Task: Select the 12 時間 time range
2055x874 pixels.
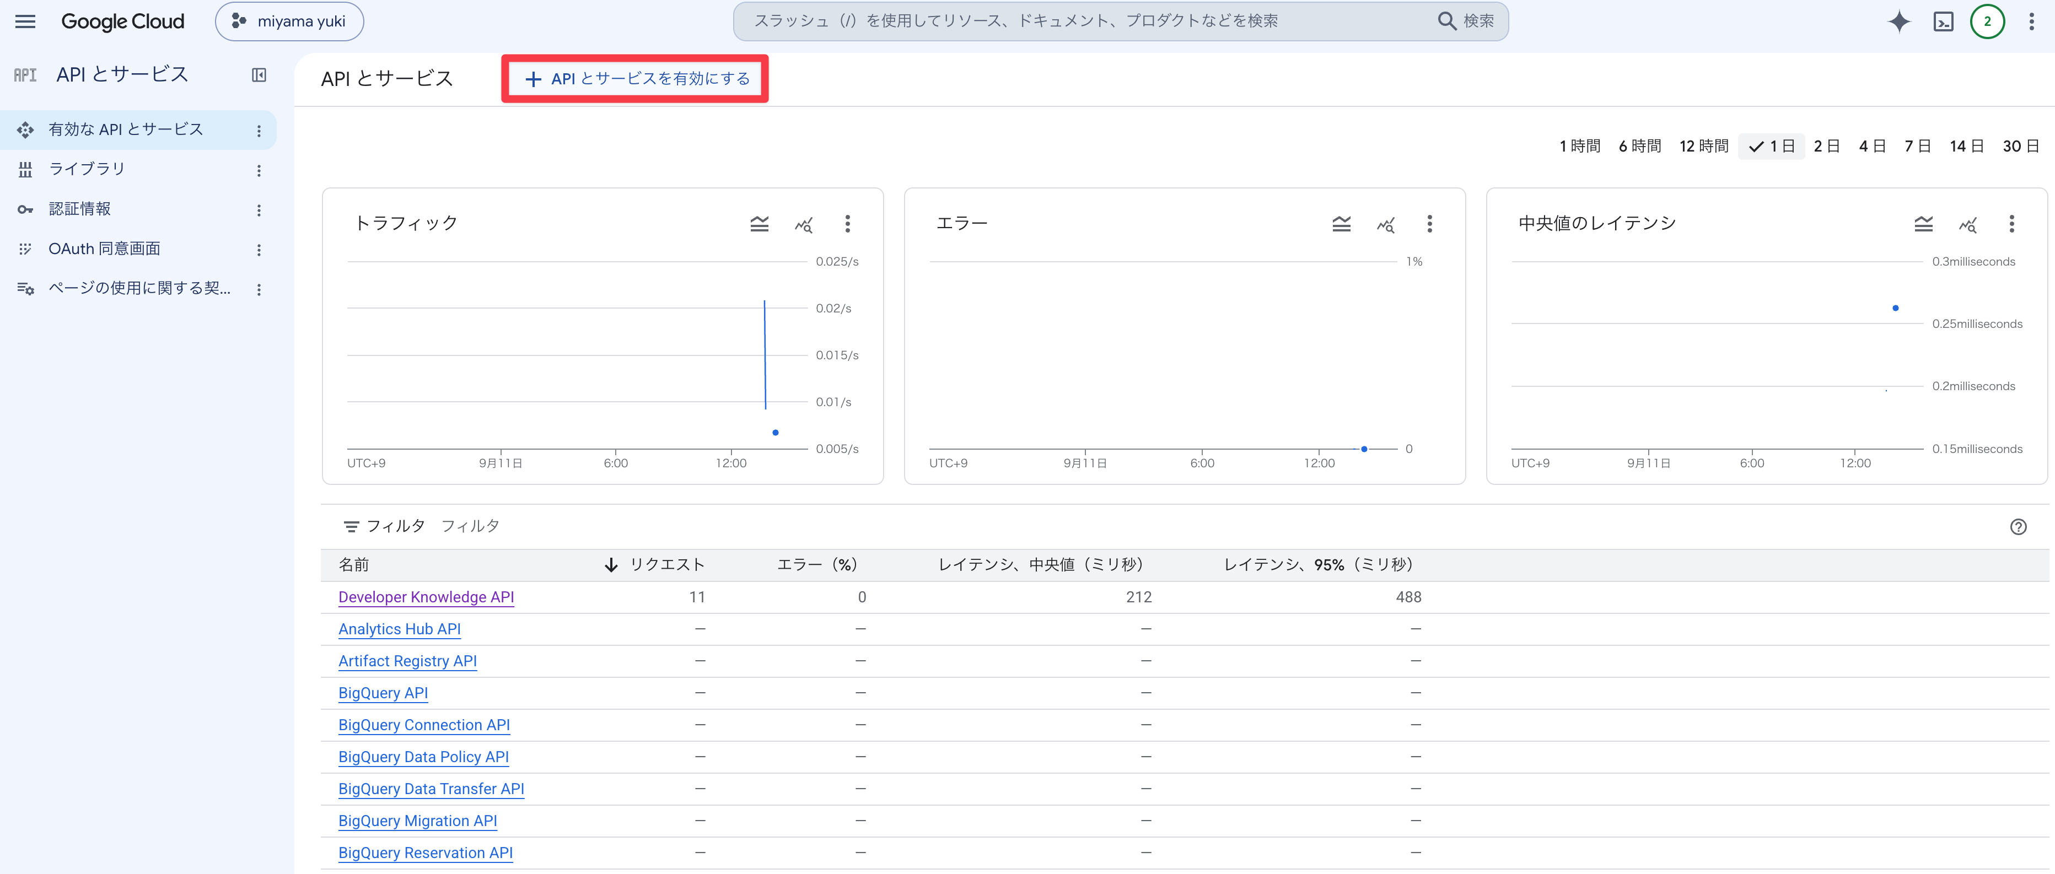Action: point(1703,146)
